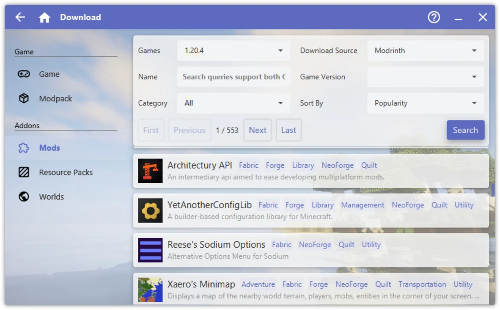Open YetAnotherConfigLib gear thumbnail
This screenshot has width=500, height=310.
pos(150,210)
